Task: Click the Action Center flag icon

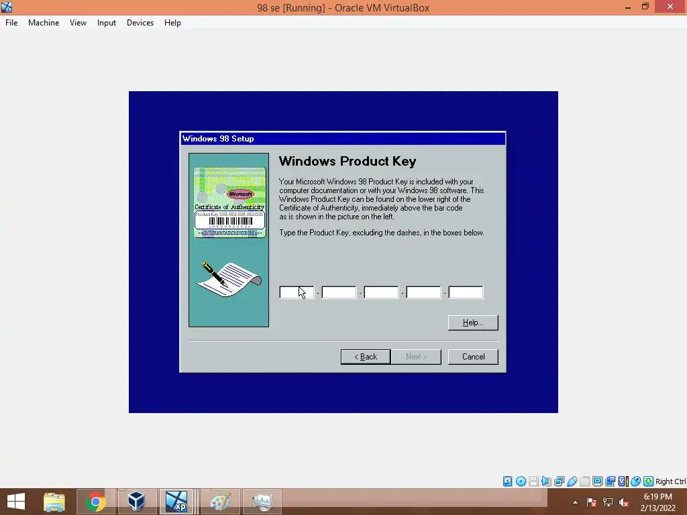Action: [592, 502]
